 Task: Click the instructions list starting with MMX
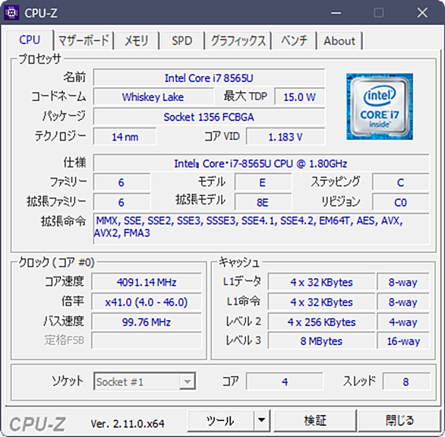[261, 229]
